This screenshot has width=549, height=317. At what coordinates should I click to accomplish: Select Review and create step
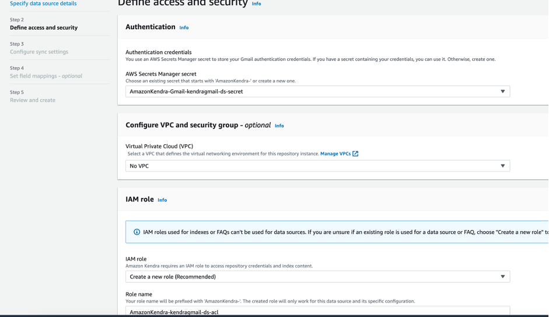pos(33,100)
